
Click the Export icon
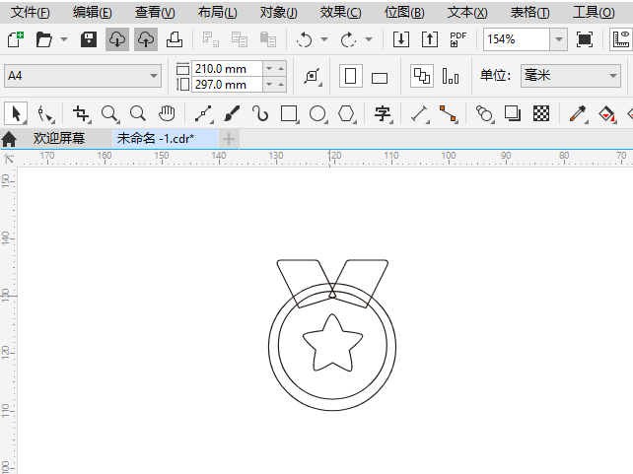430,39
